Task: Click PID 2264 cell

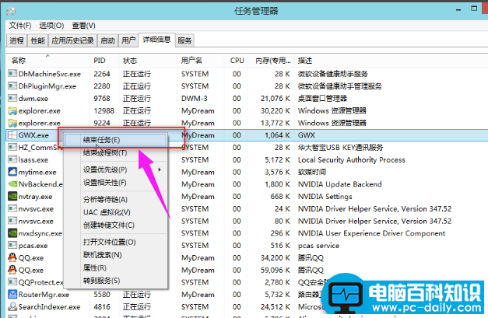Action: [x=102, y=74]
